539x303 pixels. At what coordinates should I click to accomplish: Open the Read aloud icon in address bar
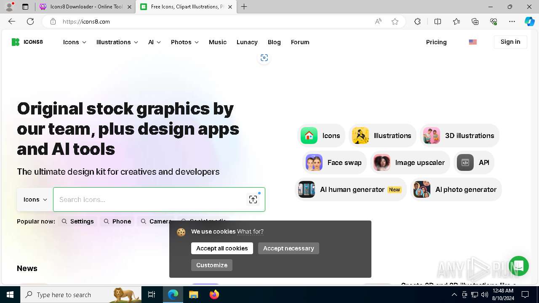coord(378,21)
